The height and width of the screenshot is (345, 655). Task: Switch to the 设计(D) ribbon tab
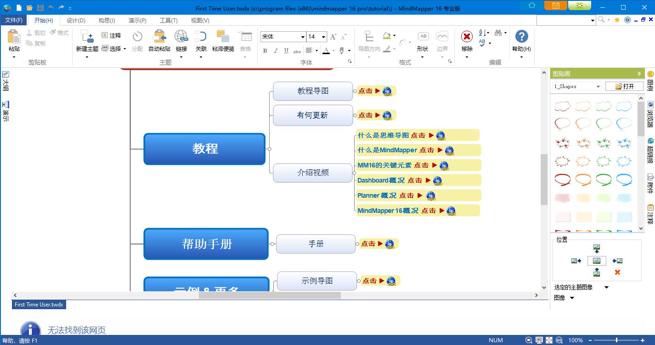coord(76,20)
